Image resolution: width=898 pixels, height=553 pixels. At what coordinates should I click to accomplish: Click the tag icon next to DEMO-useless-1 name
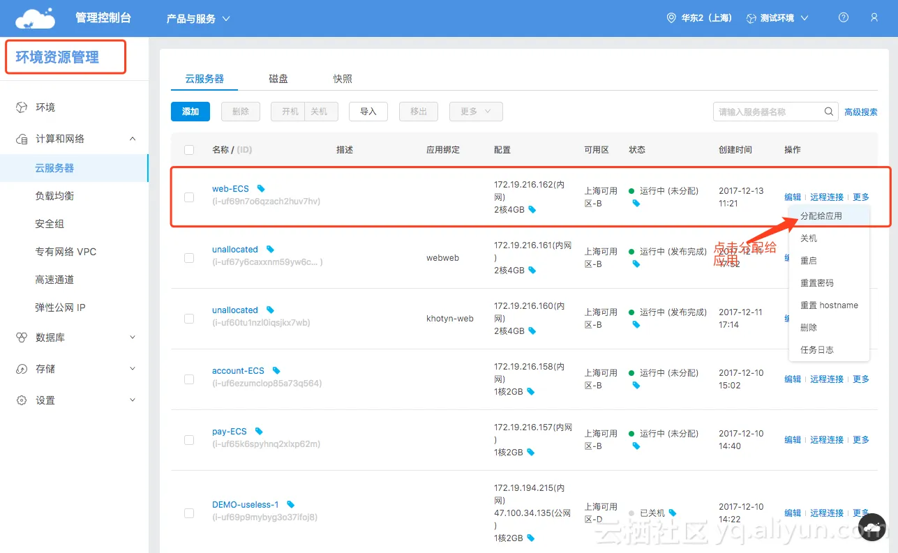point(290,505)
